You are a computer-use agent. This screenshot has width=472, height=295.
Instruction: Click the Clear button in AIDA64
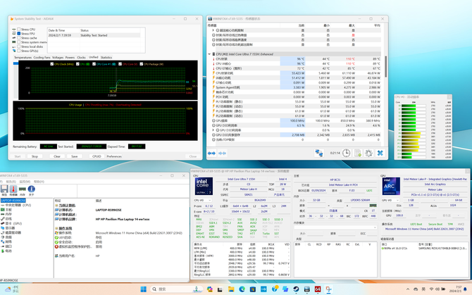click(57, 156)
